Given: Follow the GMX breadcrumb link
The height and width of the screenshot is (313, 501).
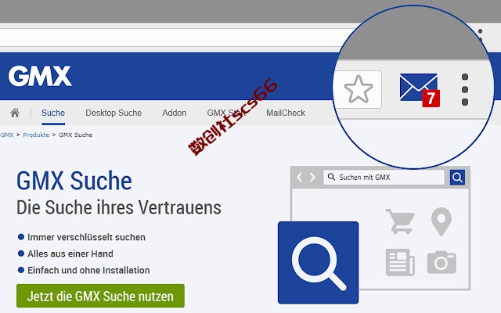Looking at the screenshot, I should [7, 135].
